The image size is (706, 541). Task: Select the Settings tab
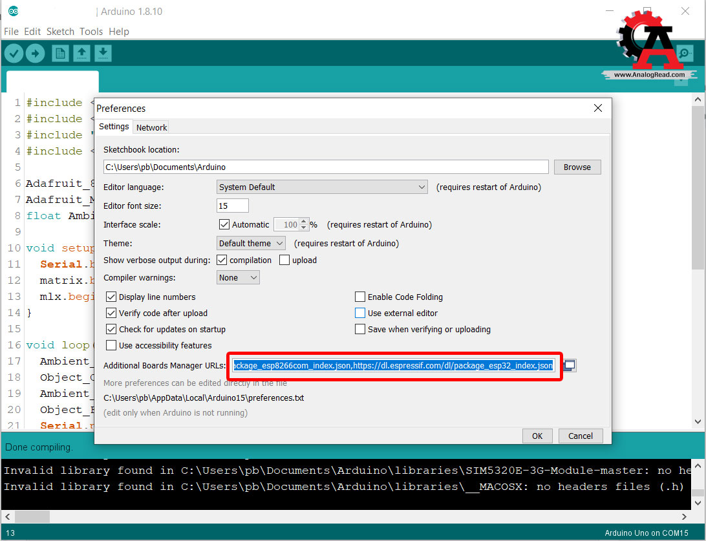(x=114, y=127)
